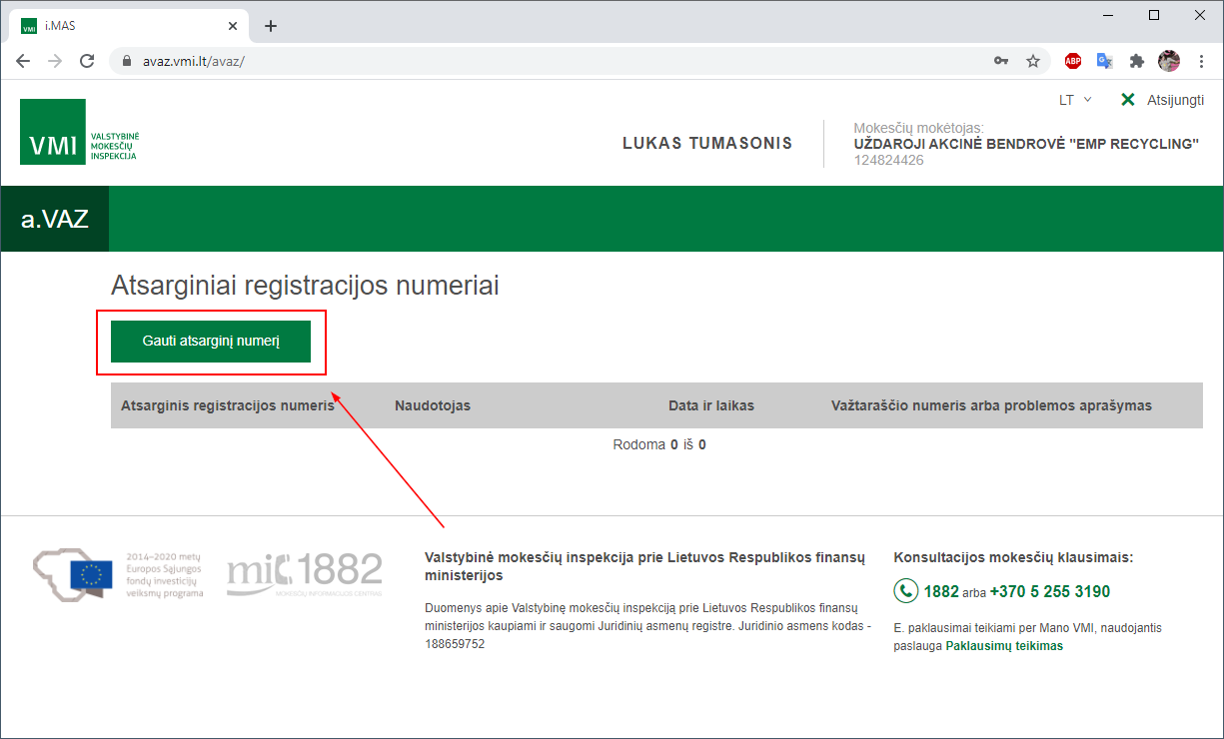1224x739 pixels.
Task: Open the Chrome three-dot menu
Action: (x=1201, y=61)
